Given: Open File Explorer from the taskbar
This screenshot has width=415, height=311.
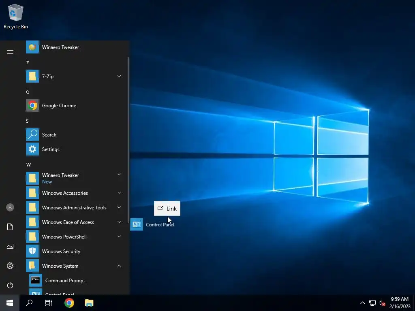Looking at the screenshot, I should click(89, 303).
